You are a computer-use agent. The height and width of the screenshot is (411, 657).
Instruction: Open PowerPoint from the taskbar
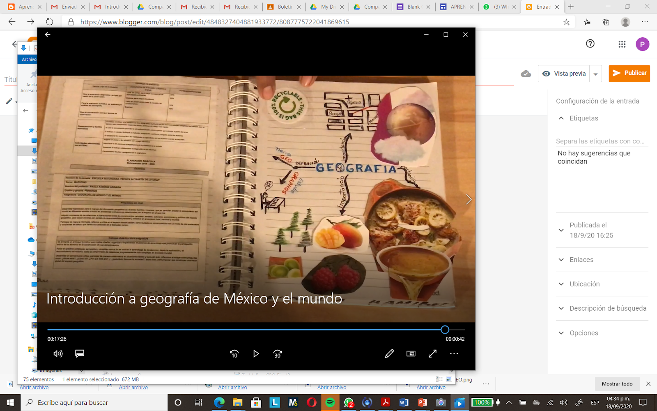(423, 402)
